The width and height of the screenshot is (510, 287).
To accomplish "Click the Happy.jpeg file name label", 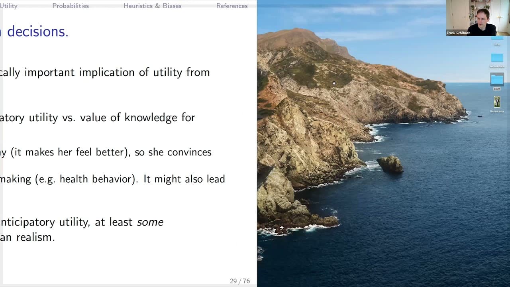I will 497,111.
